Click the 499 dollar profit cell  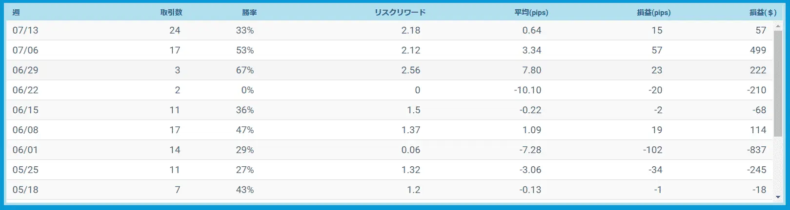point(758,50)
